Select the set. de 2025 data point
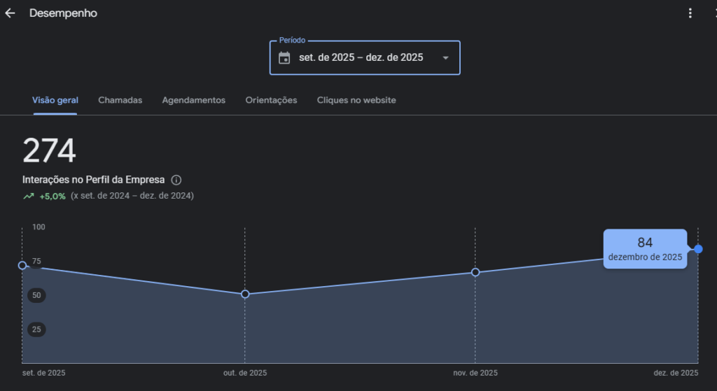This screenshot has width=717, height=391. point(22,265)
